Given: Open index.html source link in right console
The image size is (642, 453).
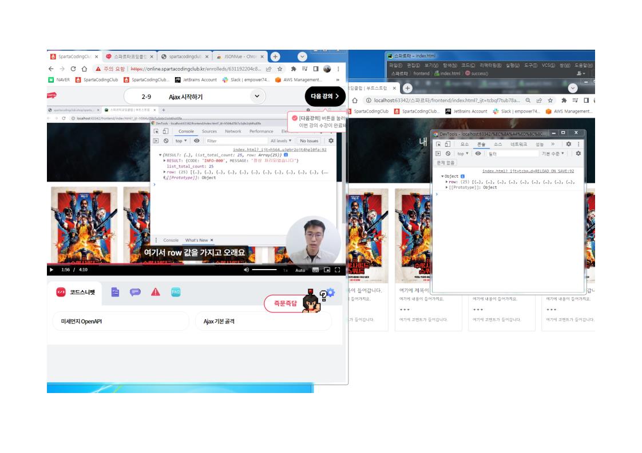Looking at the screenshot, I should (x=528, y=171).
